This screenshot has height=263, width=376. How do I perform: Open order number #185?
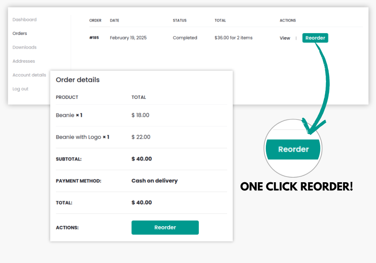(x=94, y=38)
